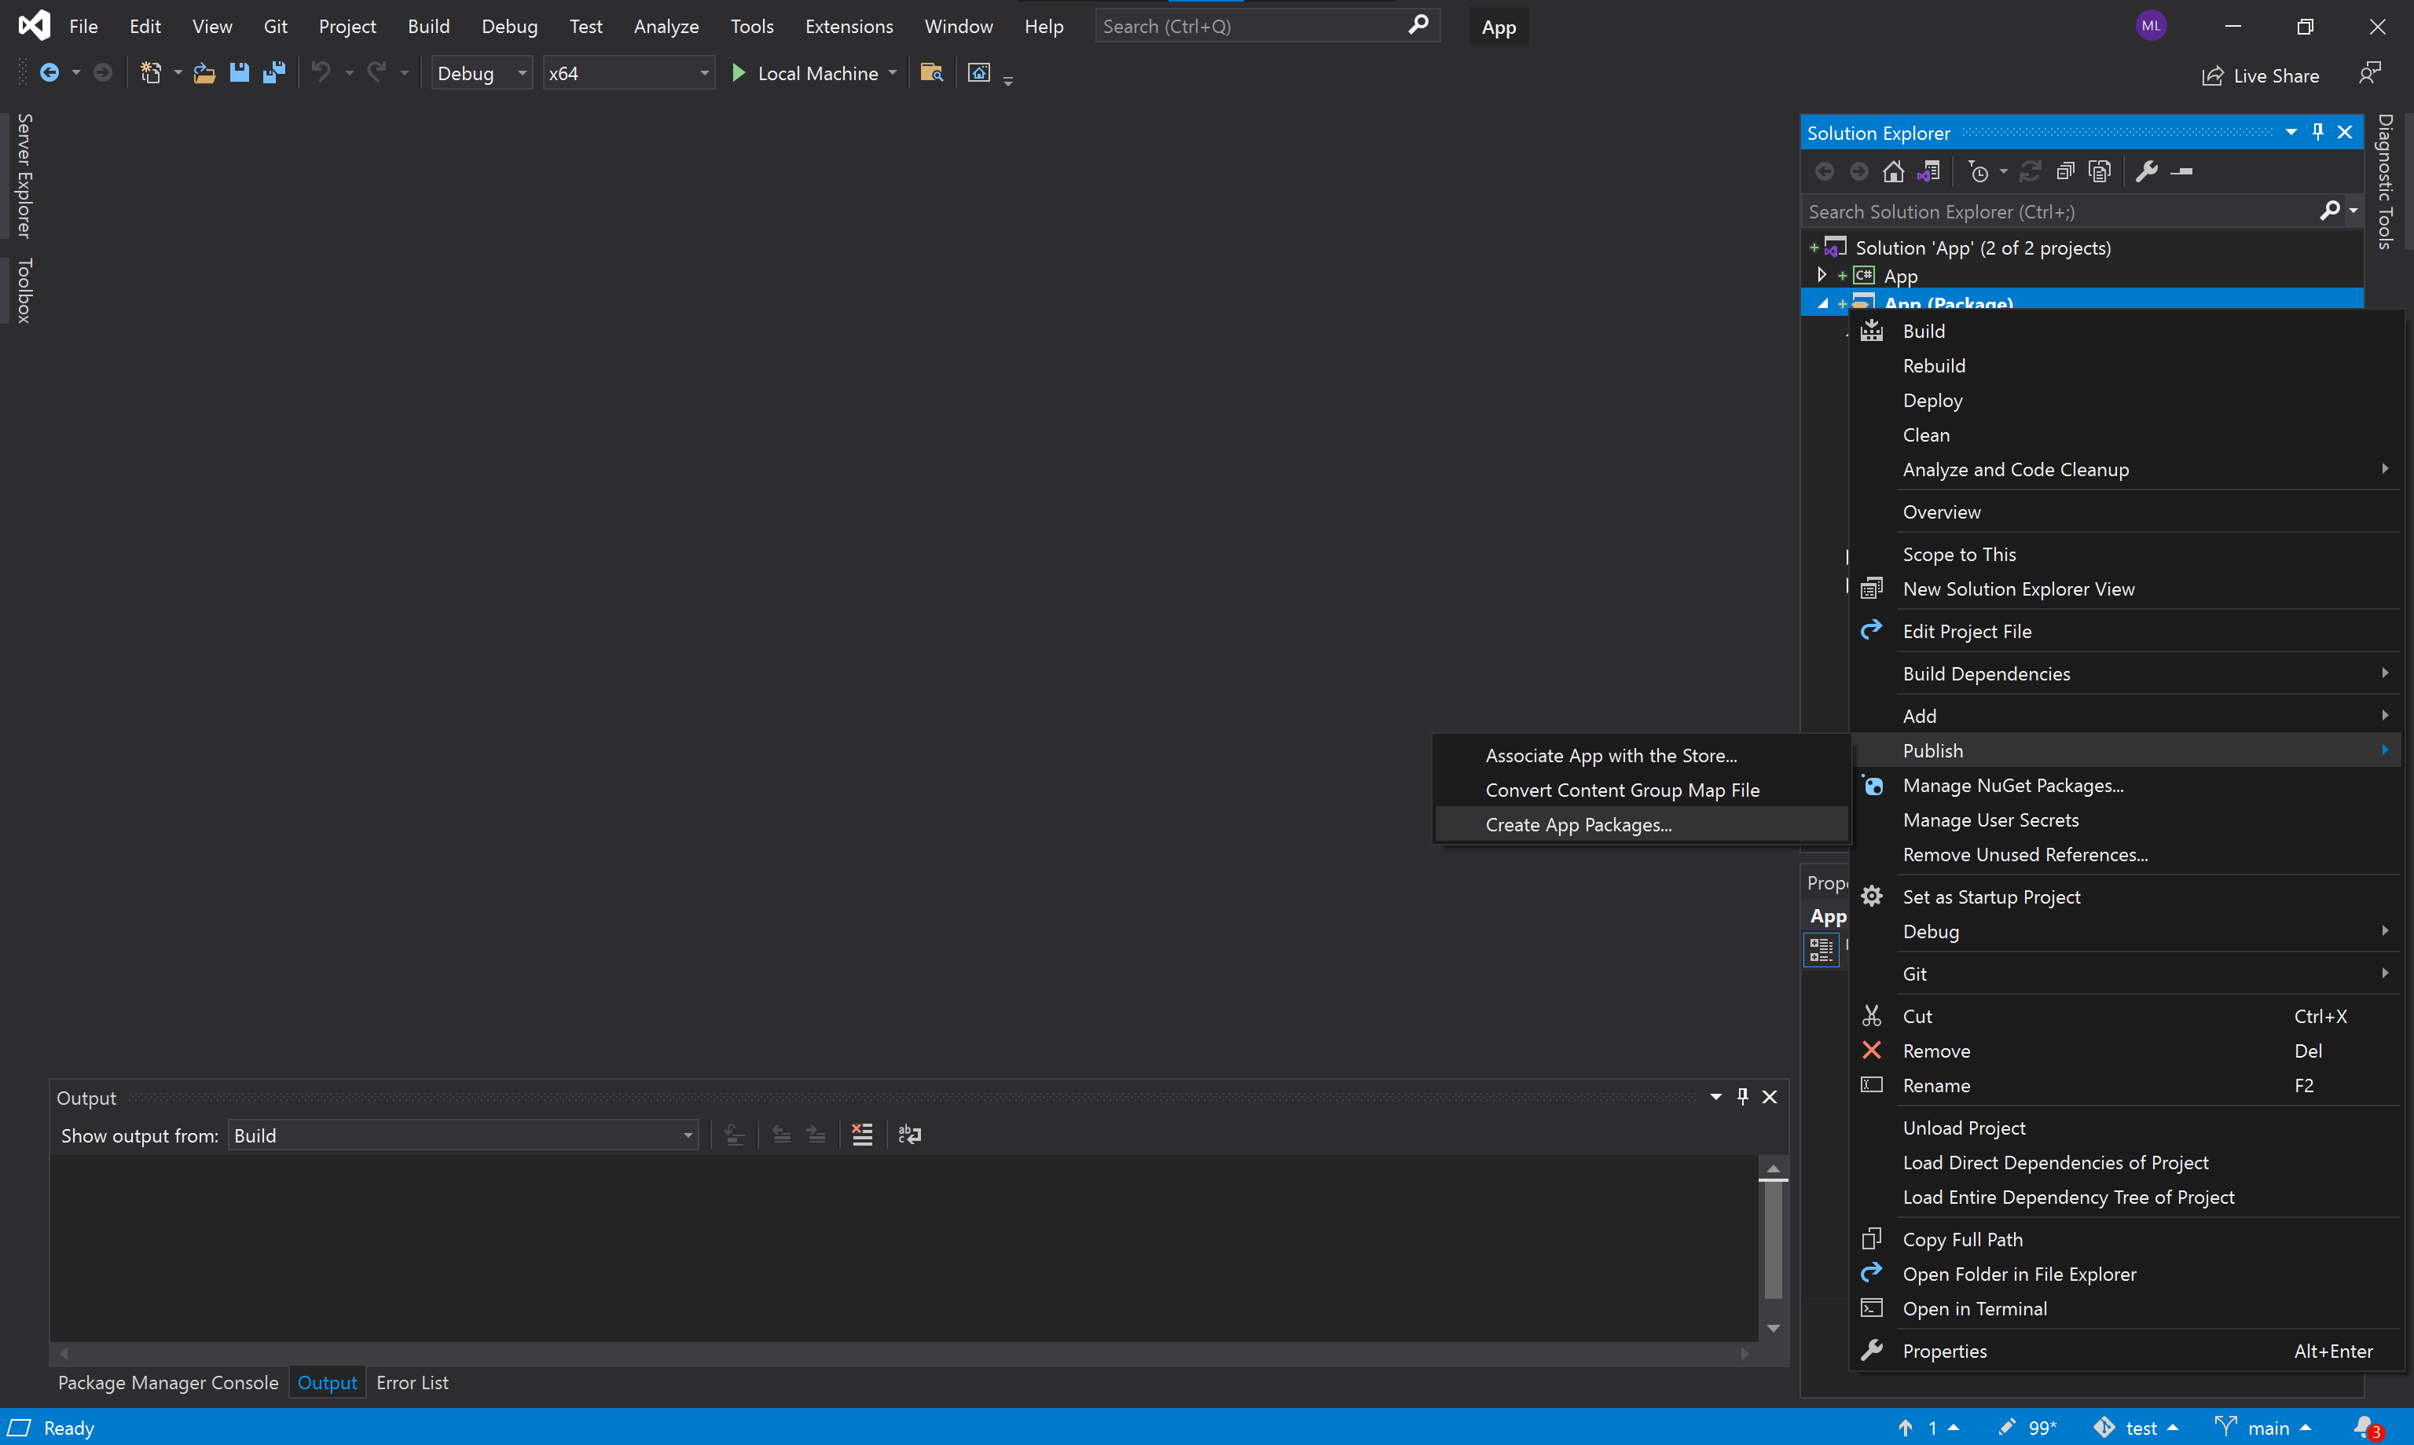Open the Extensions menu
The height and width of the screenshot is (1445, 2414).
[848, 26]
